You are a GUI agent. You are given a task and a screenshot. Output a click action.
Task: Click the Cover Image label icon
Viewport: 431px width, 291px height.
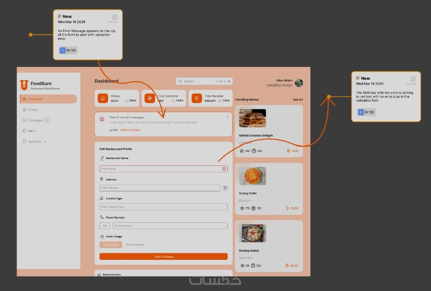point(102,236)
